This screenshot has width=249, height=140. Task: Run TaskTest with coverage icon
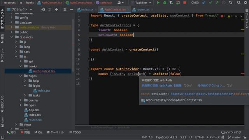point(171,3)
